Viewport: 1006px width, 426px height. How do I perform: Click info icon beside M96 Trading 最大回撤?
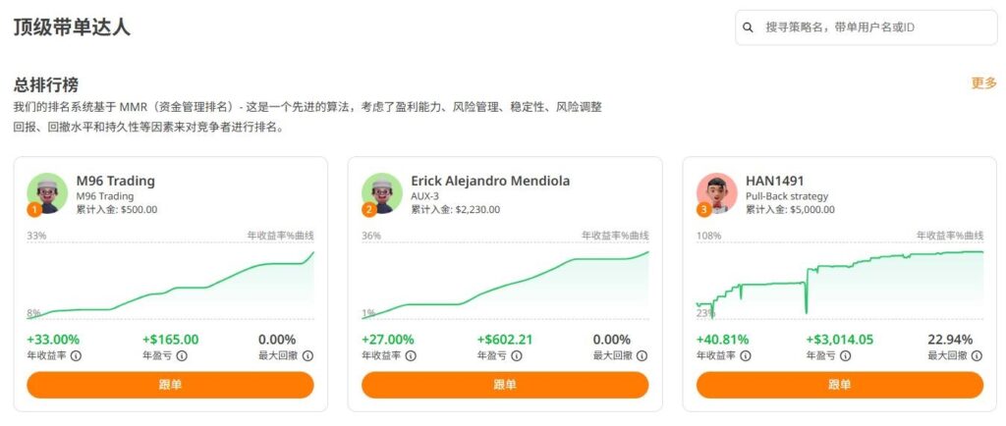(x=307, y=355)
